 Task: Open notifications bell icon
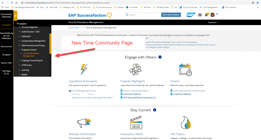206,15
